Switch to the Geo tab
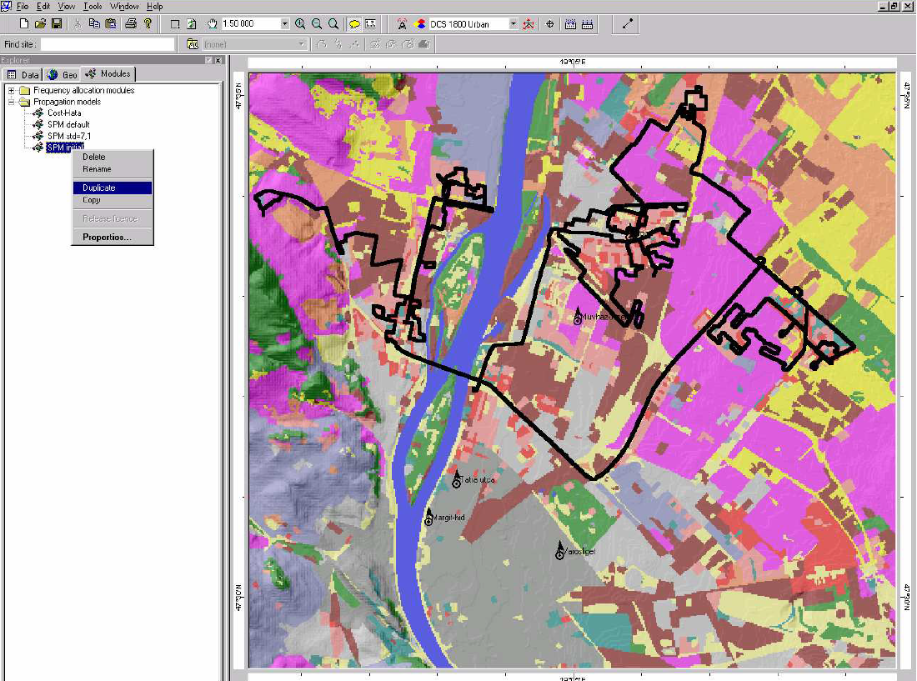This screenshot has height=681, width=917. (63, 75)
